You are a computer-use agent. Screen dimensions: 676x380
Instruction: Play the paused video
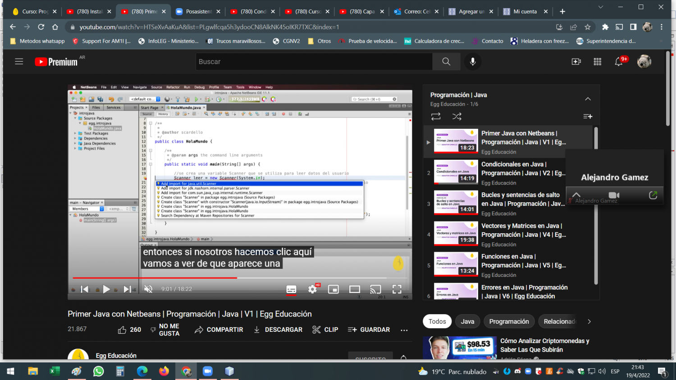pos(106,289)
